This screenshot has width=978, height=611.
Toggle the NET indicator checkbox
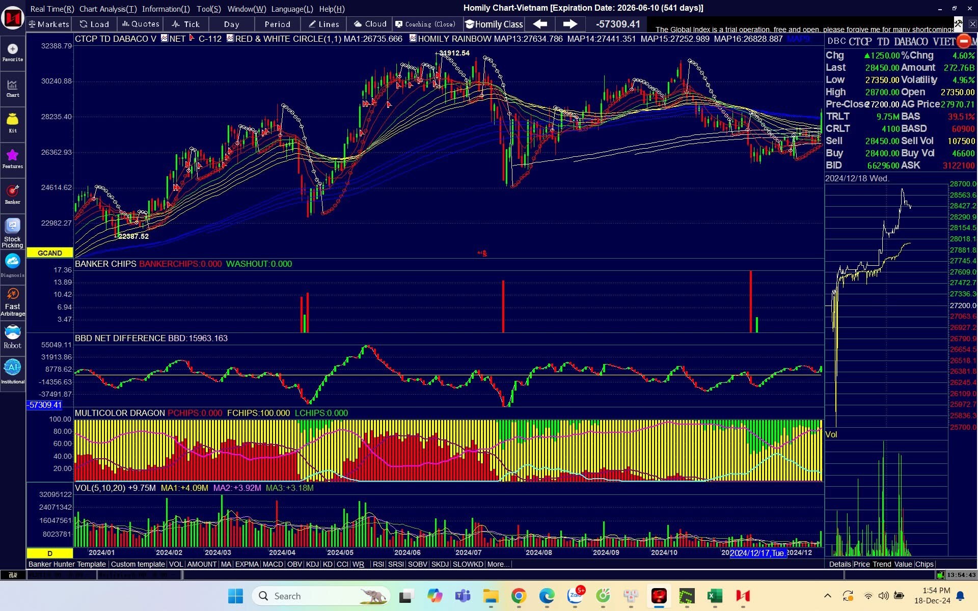(164, 38)
